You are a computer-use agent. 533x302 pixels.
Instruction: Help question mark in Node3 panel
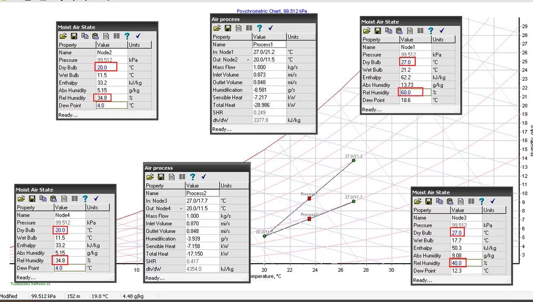pos(482,201)
